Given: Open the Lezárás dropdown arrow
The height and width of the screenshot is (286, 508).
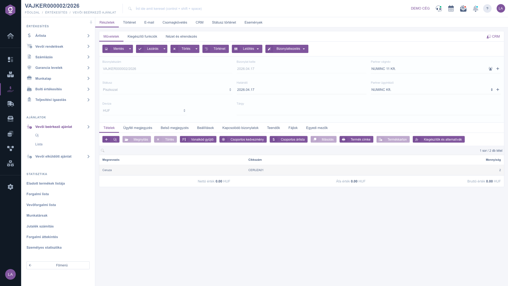Looking at the screenshot, I should click(164, 49).
